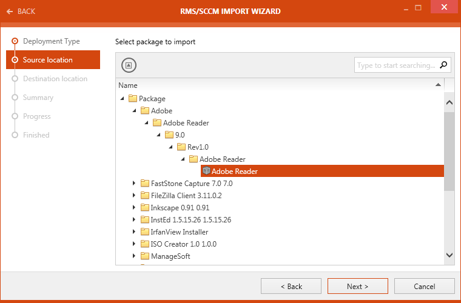461x303 pixels.
Task: Select the Source location step
Action: click(x=47, y=60)
